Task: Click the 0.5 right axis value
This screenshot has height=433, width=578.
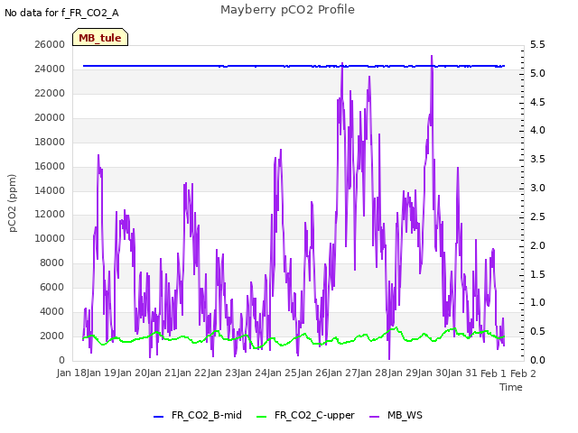Action: pos(537,331)
